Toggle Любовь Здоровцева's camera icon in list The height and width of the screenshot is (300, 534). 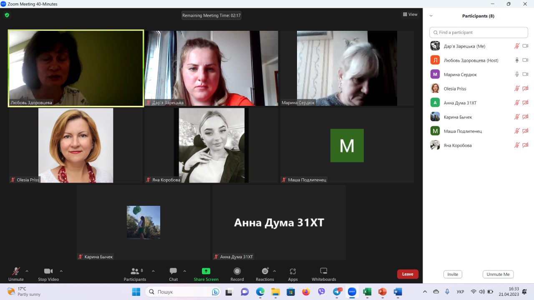click(x=525, y=60)
